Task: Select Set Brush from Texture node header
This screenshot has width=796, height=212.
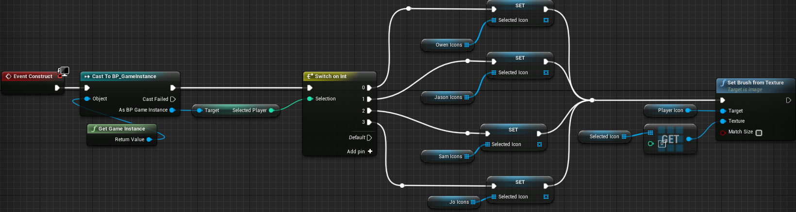Action: (x=756, y=85)
